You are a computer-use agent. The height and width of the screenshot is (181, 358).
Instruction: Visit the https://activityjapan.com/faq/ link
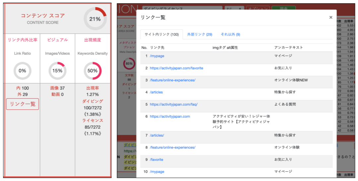pyautogui.click(x=173, y=104)
